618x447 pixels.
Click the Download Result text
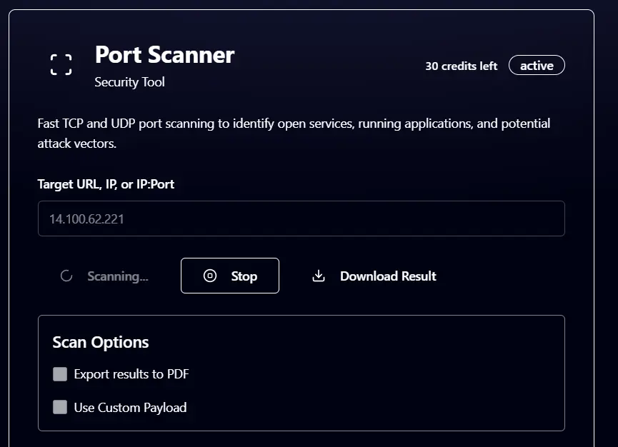(388, 276)
